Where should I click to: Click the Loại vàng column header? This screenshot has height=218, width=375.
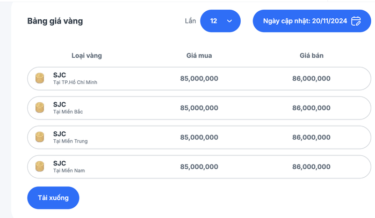click(86, 56)
